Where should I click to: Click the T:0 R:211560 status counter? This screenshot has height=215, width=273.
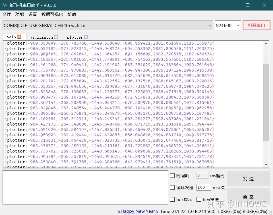(201, 211)
